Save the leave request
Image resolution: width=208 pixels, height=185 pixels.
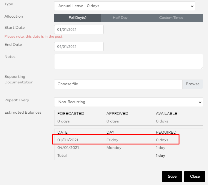(x=172, y=176)
